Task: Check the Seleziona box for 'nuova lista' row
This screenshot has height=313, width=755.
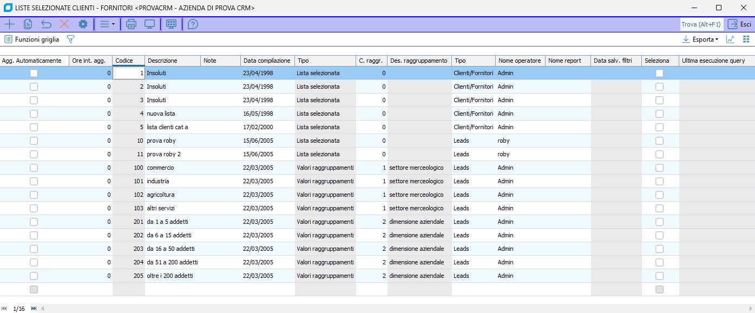Action: [x=659, y=114]
